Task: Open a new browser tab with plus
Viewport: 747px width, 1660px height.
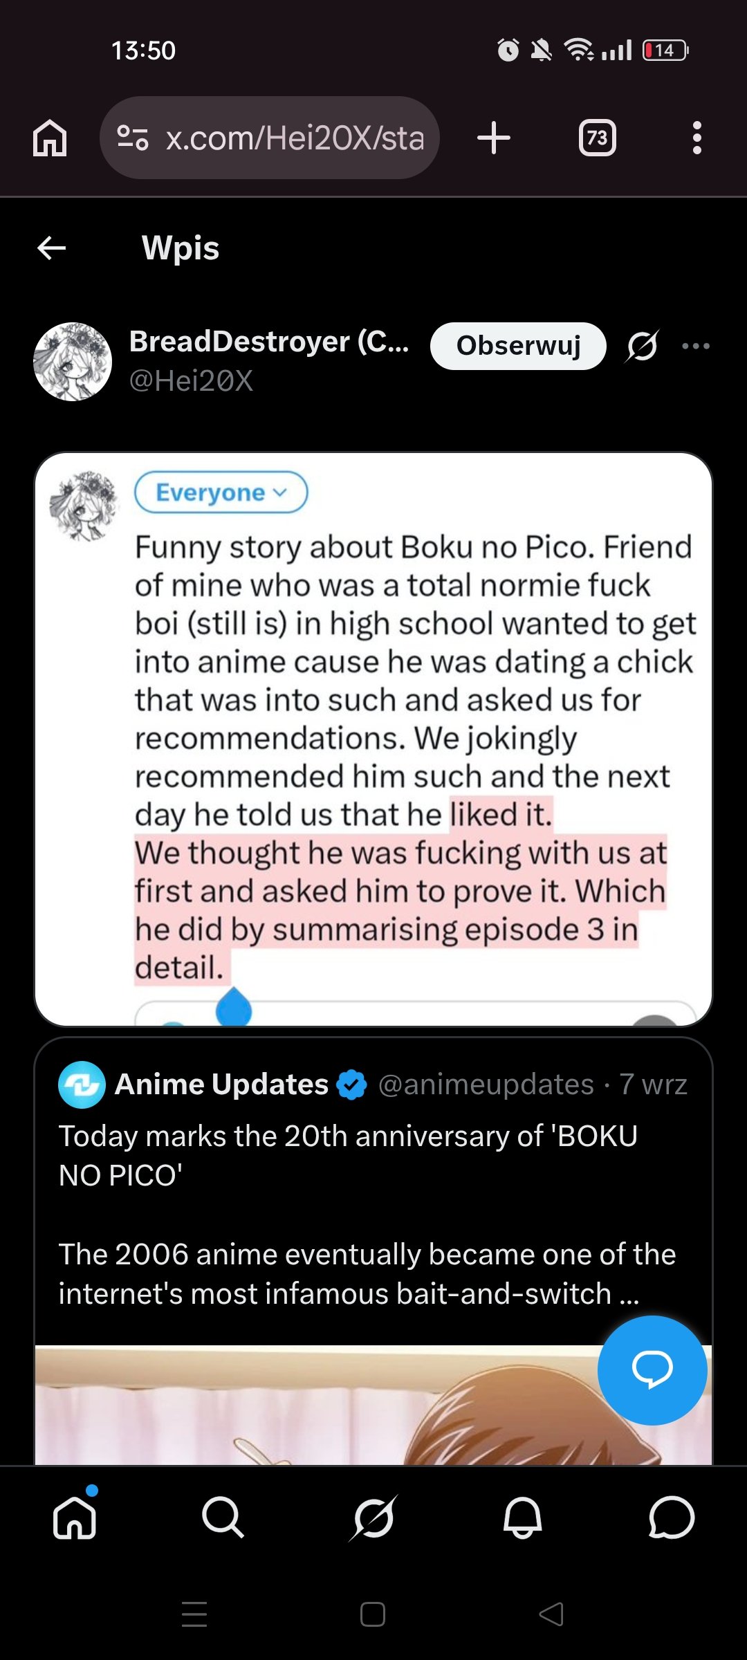Action: 494,138
